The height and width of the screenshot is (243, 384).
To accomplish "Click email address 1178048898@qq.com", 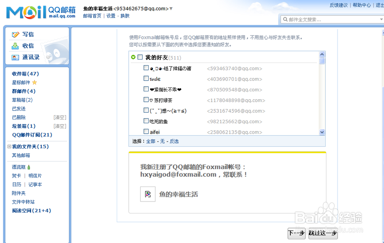I will click(236, 100).
